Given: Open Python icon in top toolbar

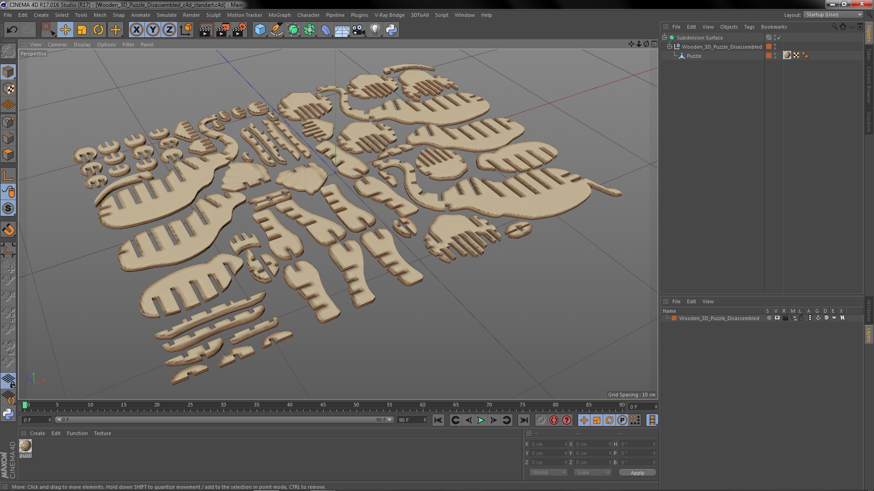Looking at the screenshot, I should [391, 30].
